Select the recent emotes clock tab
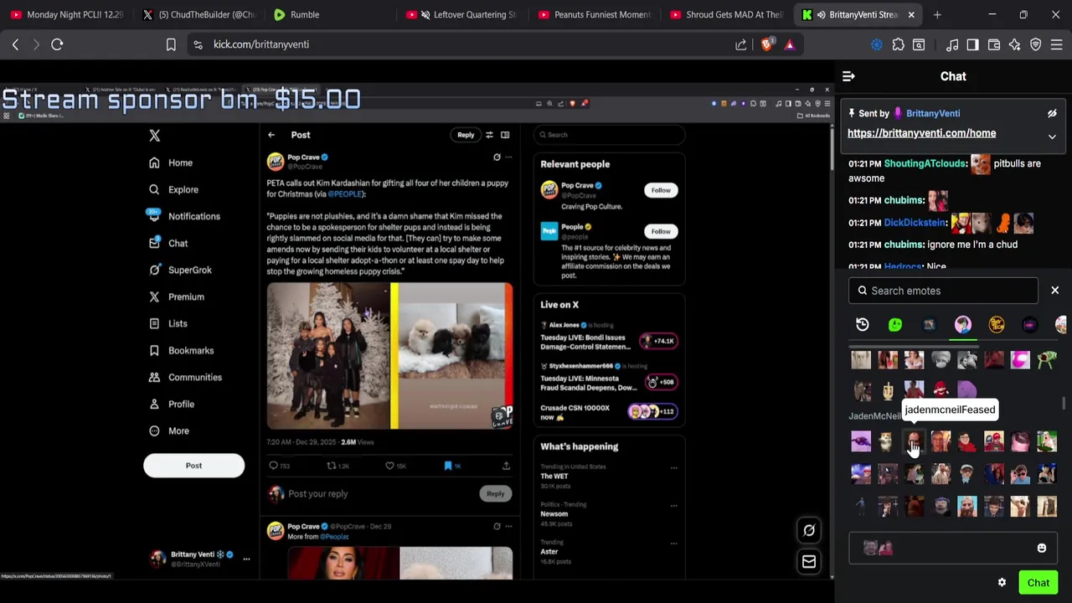 click(x=863, y=324)
